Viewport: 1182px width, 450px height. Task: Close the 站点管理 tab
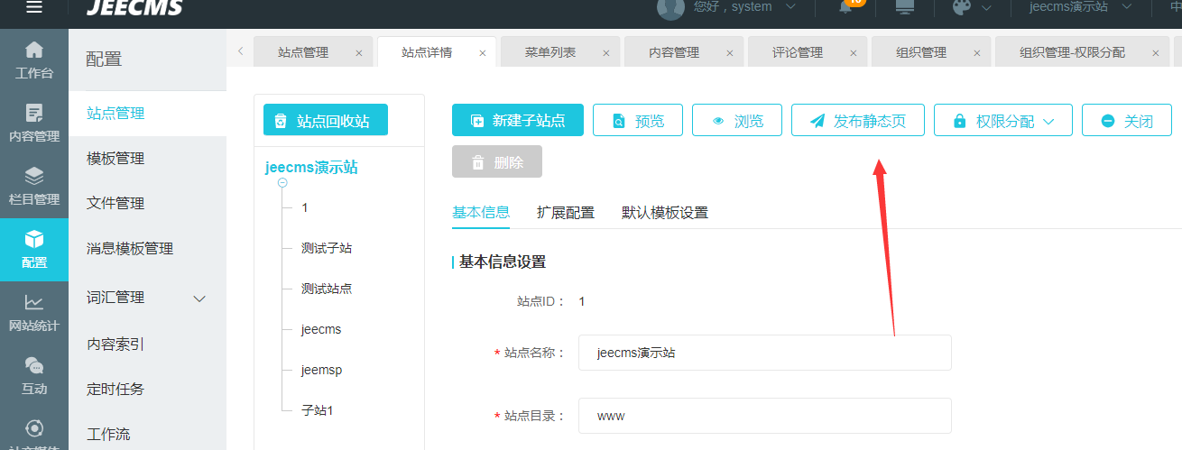(359, 53)
